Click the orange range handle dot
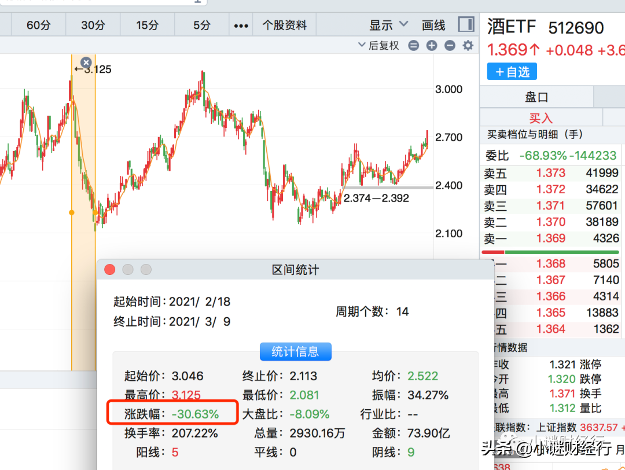 (x=72, y=212)
